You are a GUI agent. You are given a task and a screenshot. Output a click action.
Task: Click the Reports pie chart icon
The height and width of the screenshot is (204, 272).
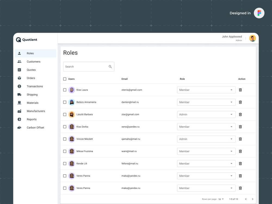point(19,119)
